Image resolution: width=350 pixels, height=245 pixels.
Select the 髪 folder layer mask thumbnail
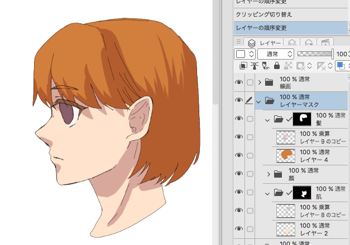point(303,119)
